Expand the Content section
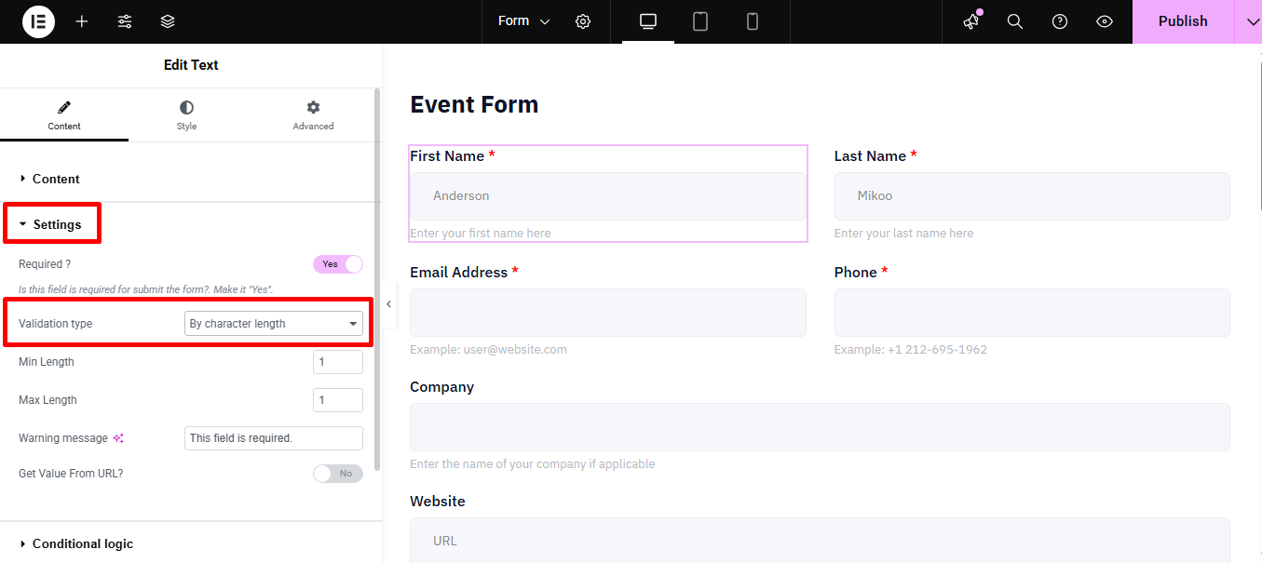The image size is (1262, 563). click(56, 179)
